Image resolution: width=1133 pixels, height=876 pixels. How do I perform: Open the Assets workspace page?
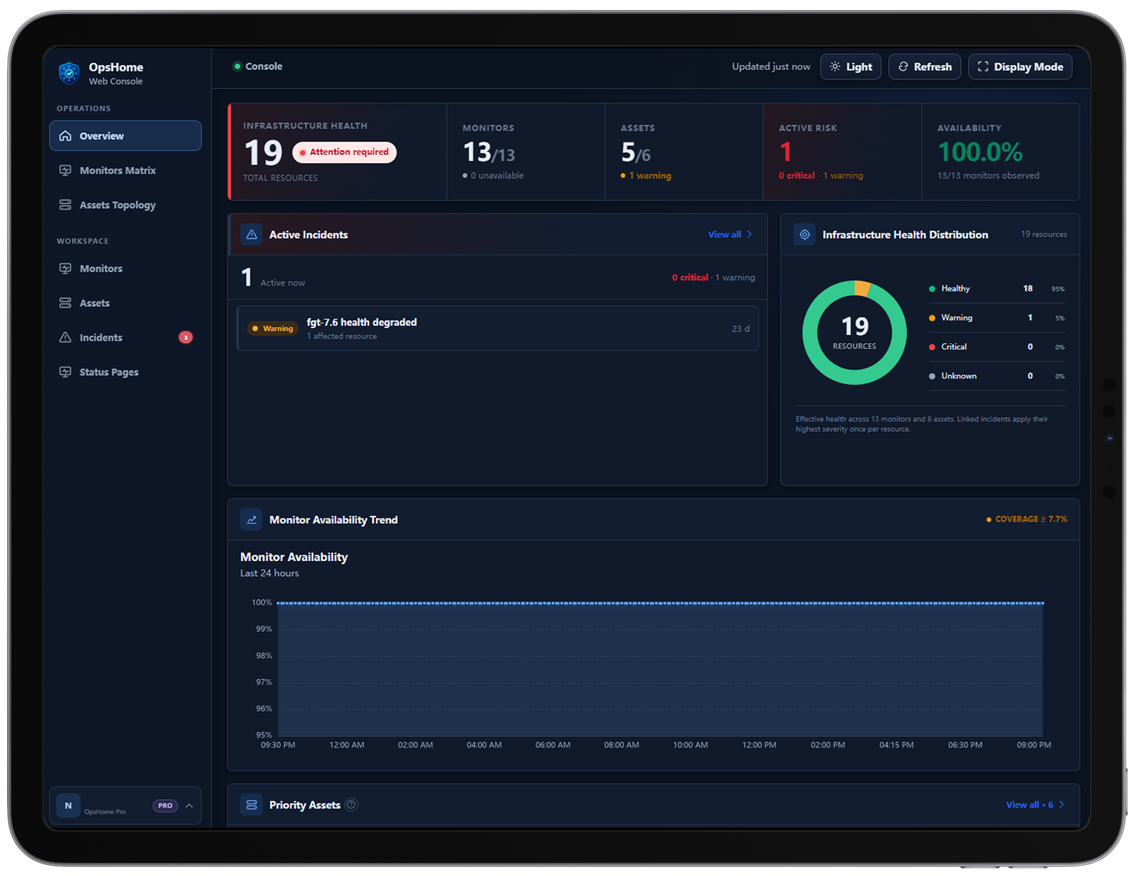pyautogui.click(x=125, y=303)
